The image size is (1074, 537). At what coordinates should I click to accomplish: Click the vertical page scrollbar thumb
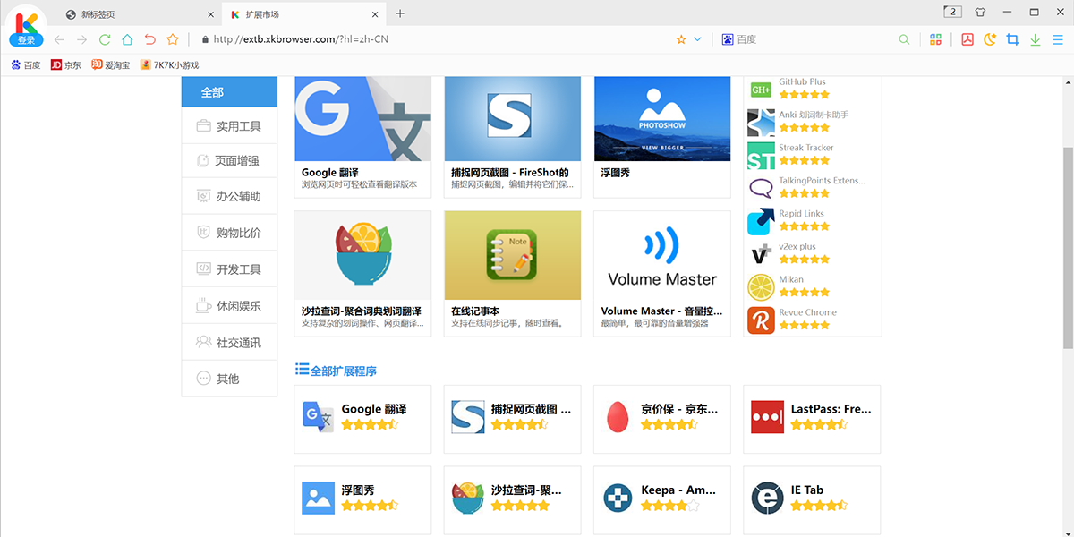[1067, 248]
